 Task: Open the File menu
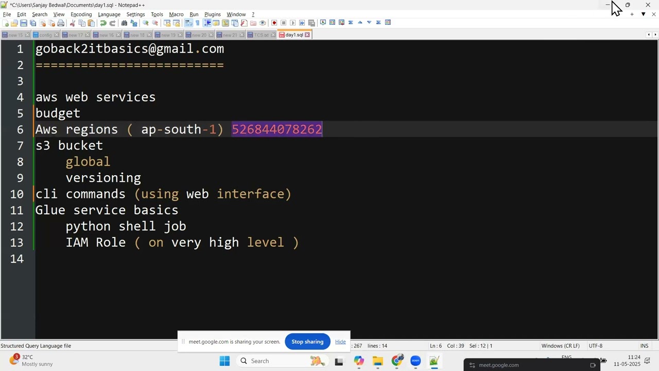click(x=7, y=14)
